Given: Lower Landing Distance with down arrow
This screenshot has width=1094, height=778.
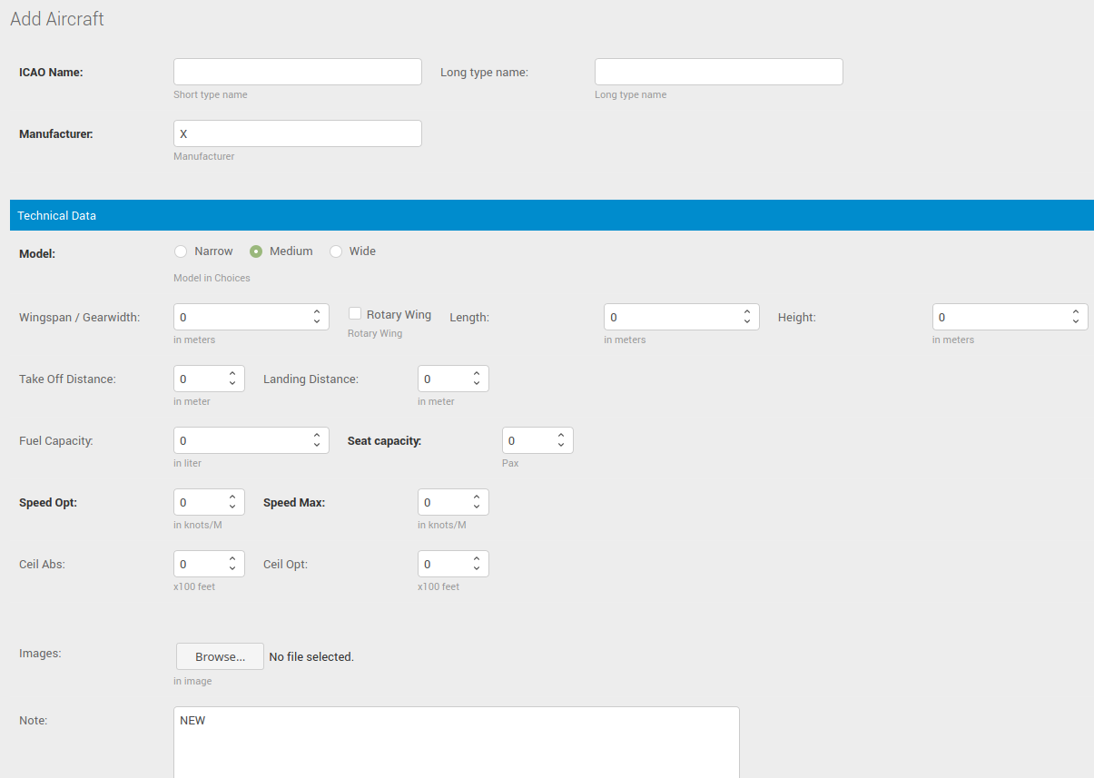Looking at the screenshot, I should [x=477, y=383].
